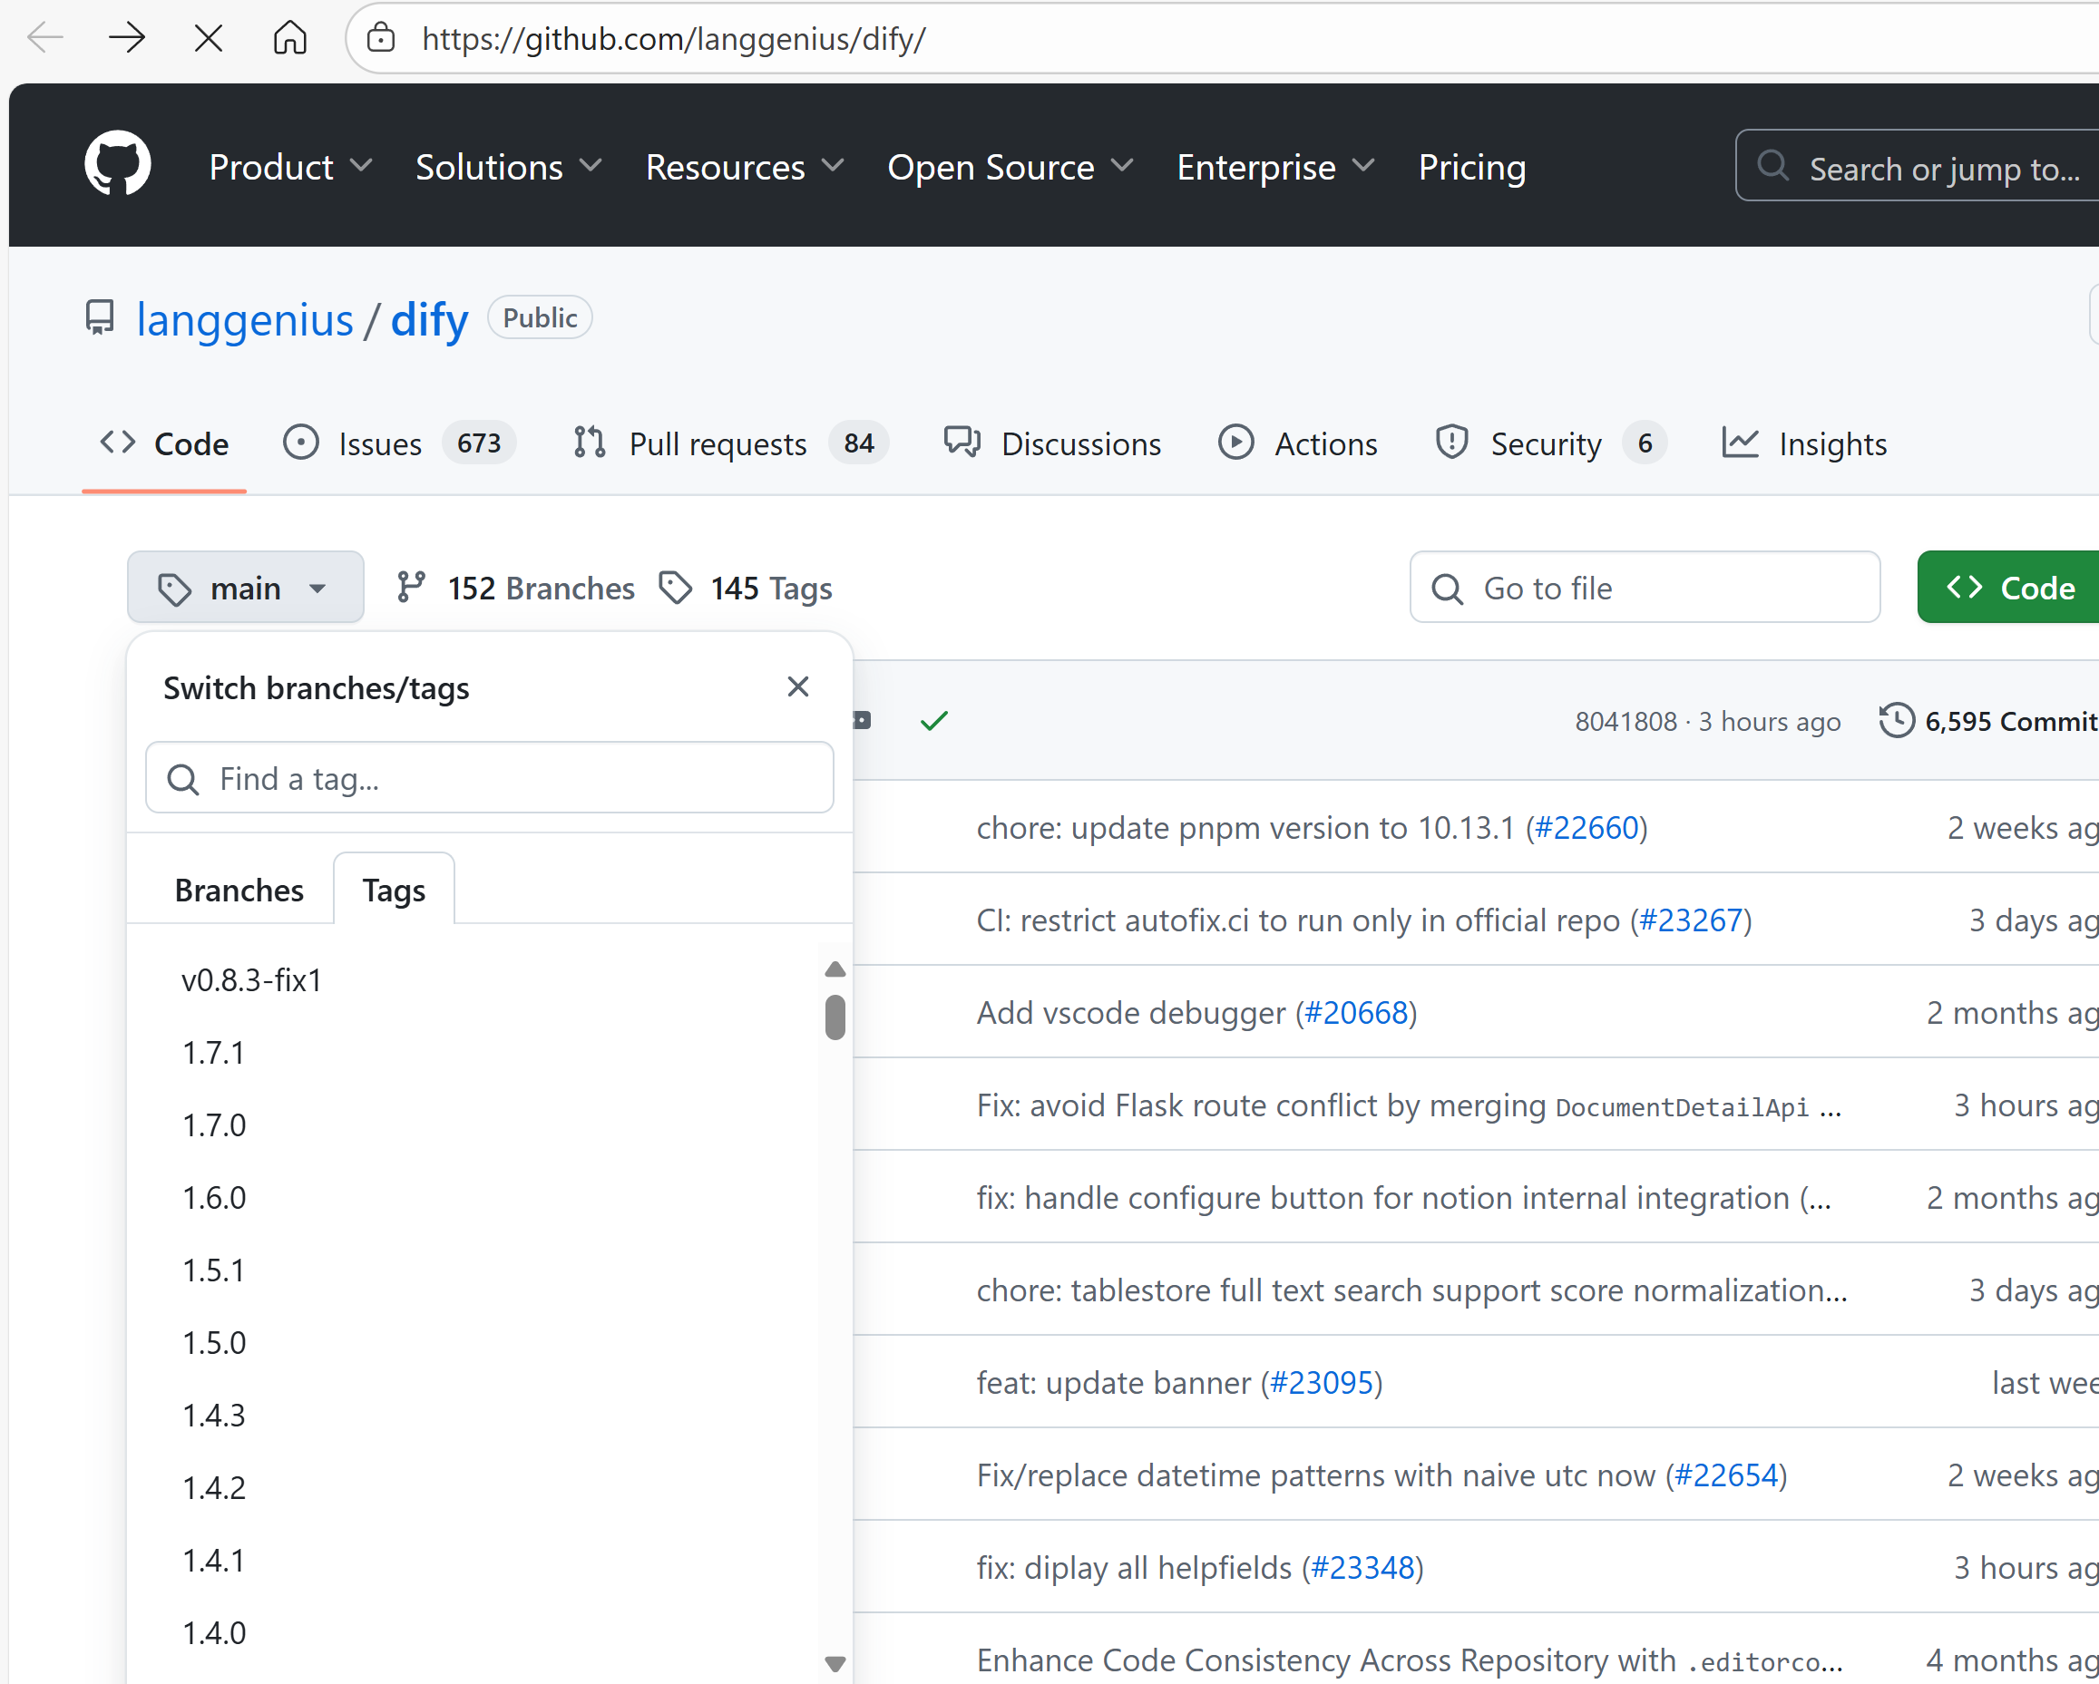Open the dify repository link
The height and width of the screenshot is (1684, 2099).
(x=429, y=319)
